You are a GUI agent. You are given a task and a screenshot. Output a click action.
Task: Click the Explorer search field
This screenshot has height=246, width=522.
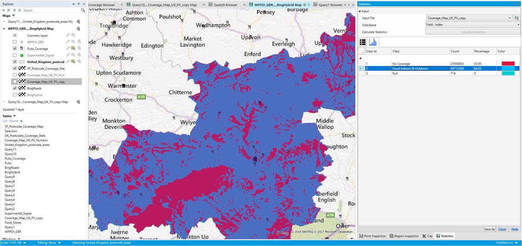pyautogui.click(x=51, y=10)
